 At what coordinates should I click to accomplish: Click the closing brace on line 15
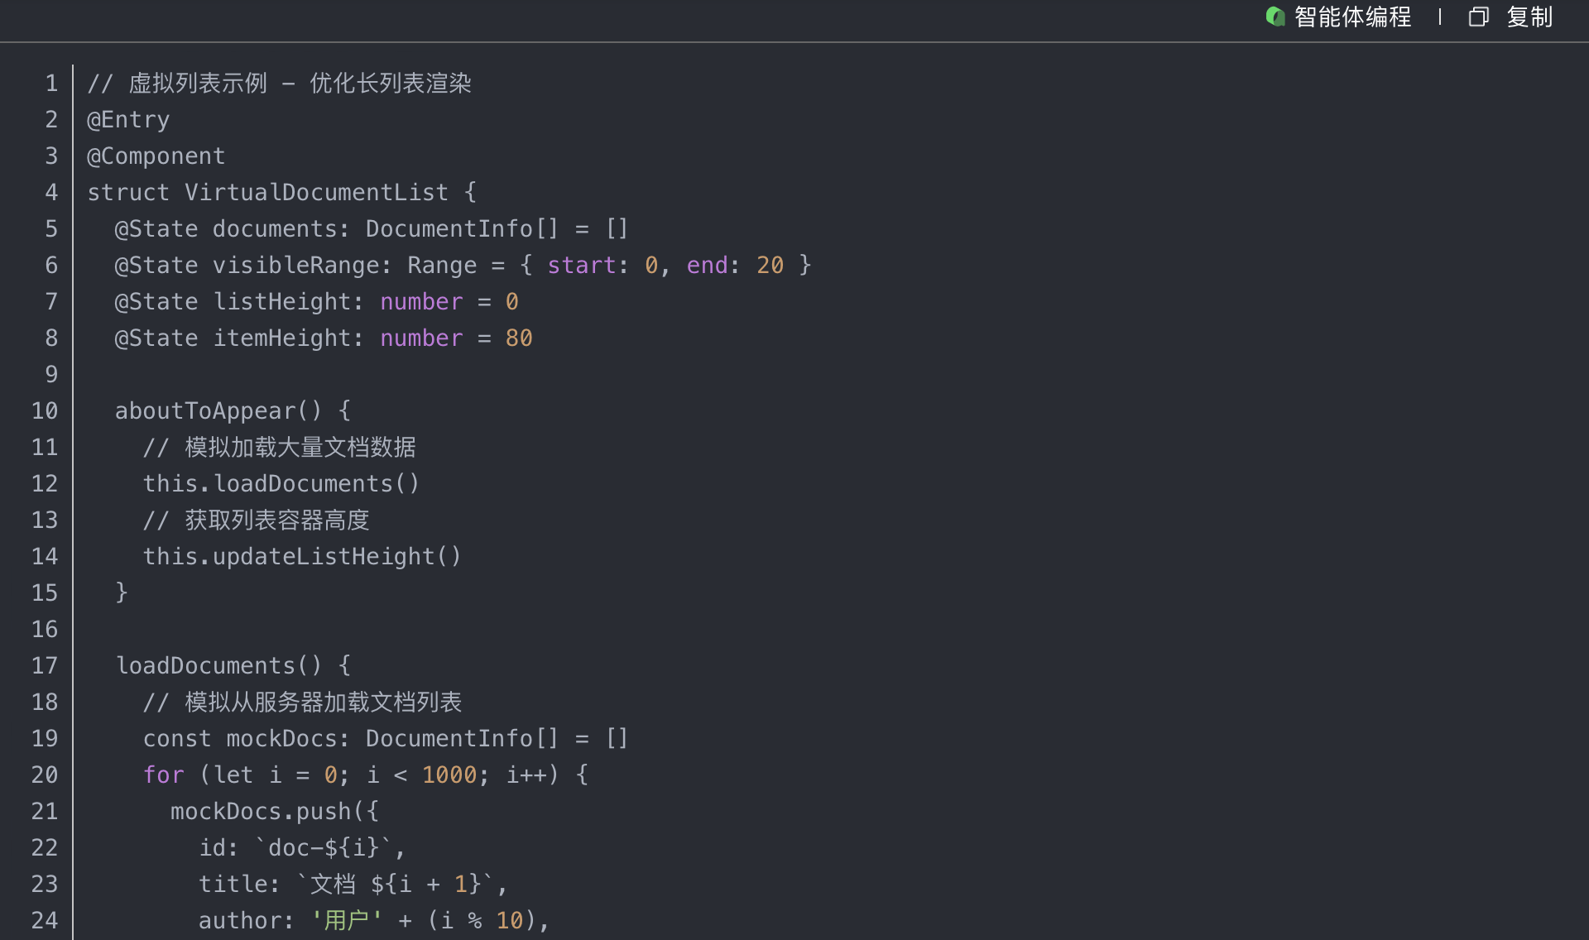pos(122,592)
